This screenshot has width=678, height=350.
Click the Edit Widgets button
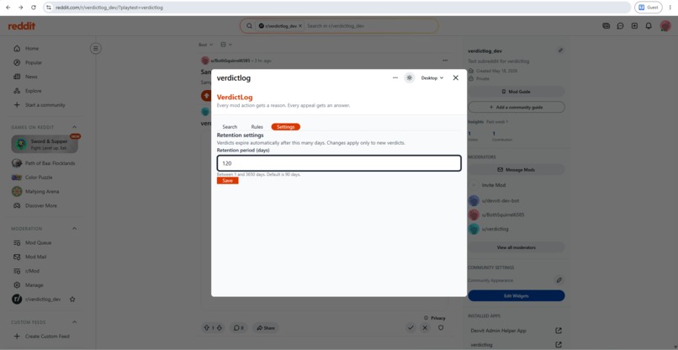click(x=516, y=296)
